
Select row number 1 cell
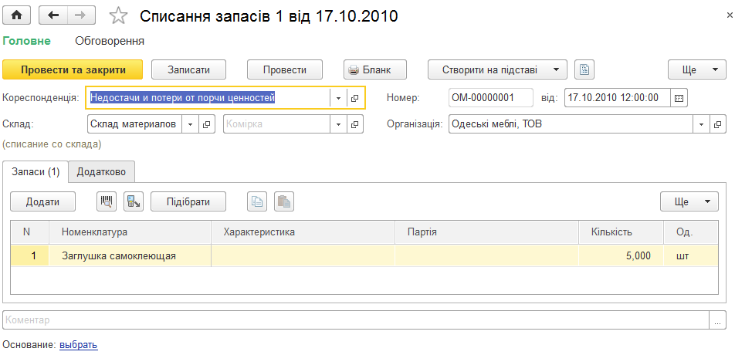point(29,255)
